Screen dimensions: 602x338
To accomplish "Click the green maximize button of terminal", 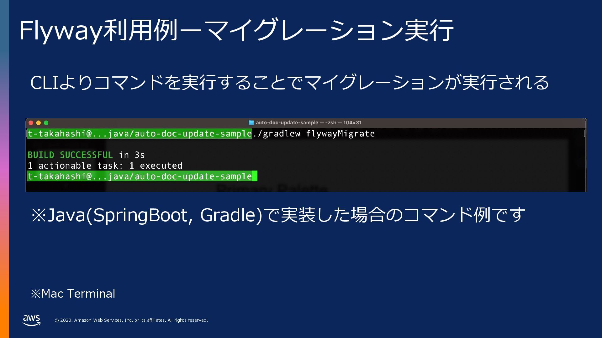I will (46, 123).
